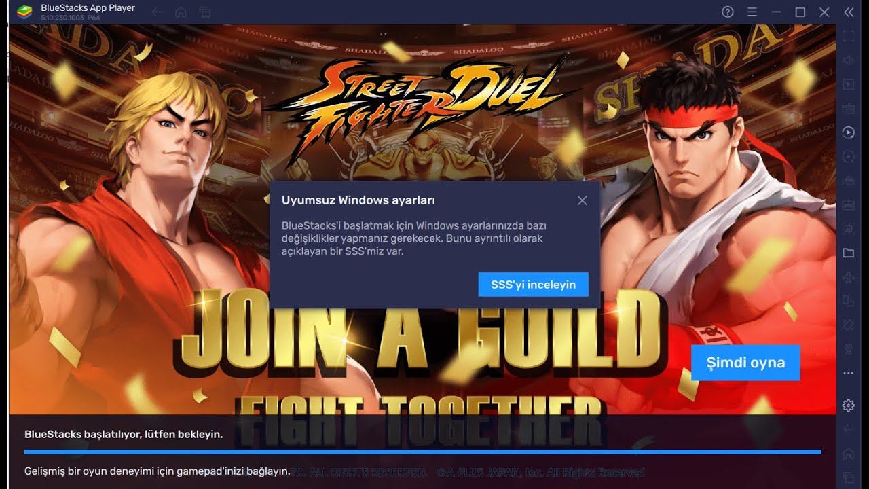Screen dimensions: 869x489
Task: Open the BlueStacks help question-mark icon
Action: [728, 12]
